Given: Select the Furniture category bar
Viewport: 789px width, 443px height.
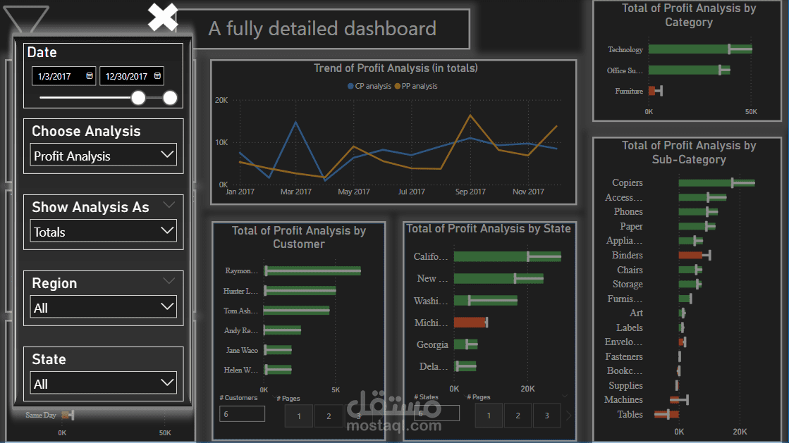Looking at the screenshot, I should (652, 91).
